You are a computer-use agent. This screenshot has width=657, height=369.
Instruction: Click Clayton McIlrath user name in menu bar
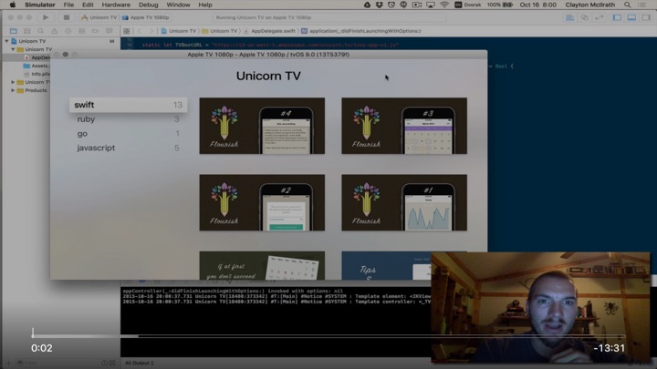click(590, 5)
